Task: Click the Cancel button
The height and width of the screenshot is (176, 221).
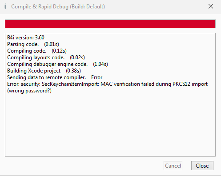Action: click(173, 166)
